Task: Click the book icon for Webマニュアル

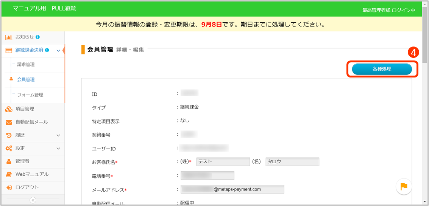Action: click(9, 175)
